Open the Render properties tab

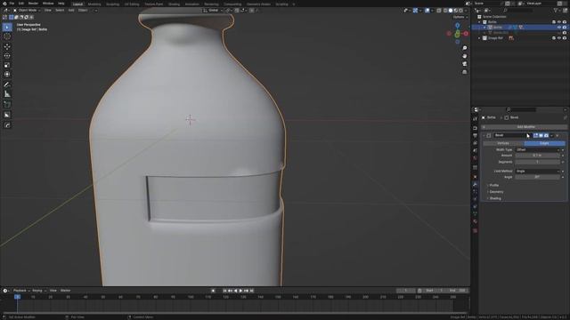coord(475,128)
